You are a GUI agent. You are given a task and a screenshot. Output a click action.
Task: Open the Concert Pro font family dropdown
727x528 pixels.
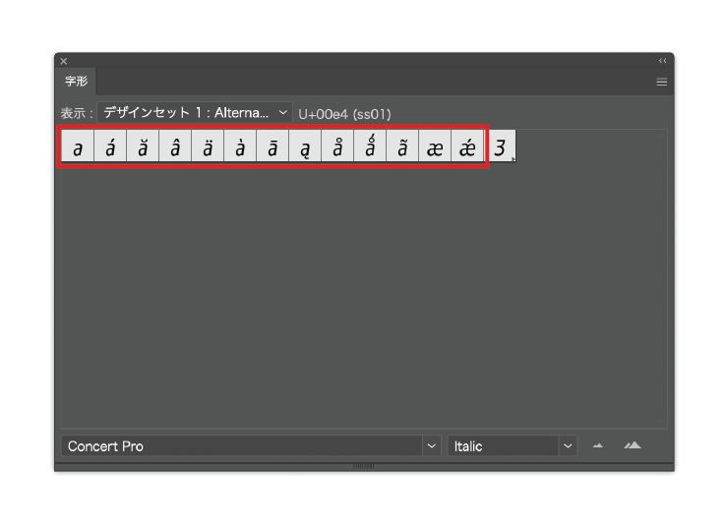pos(251,446)
